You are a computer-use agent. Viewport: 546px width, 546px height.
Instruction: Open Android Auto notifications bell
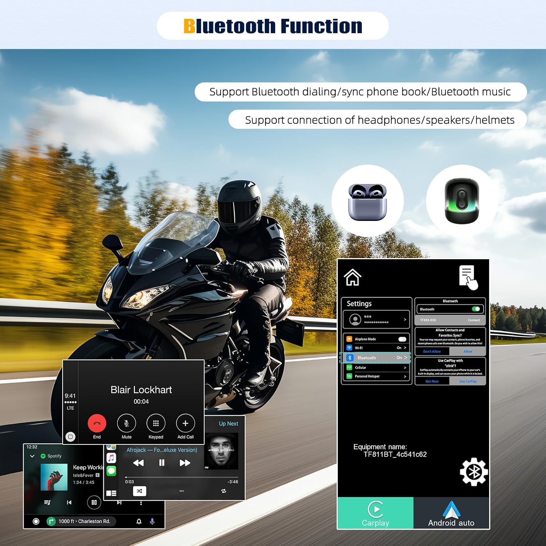(139, 521)
